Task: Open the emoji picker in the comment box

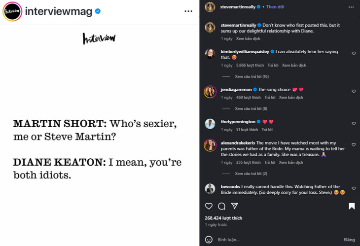Action: pos(209,240)
